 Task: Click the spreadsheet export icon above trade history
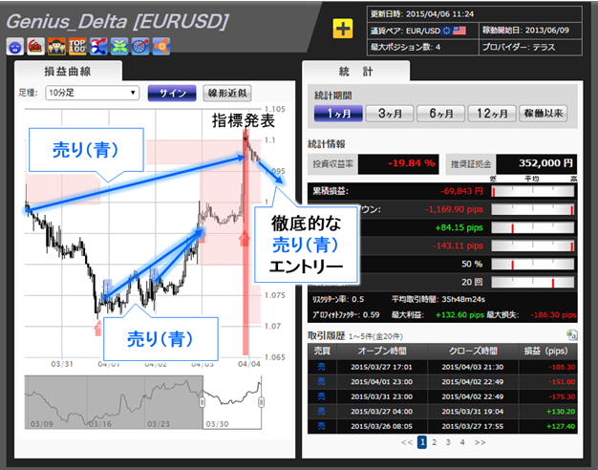point(572,335)
